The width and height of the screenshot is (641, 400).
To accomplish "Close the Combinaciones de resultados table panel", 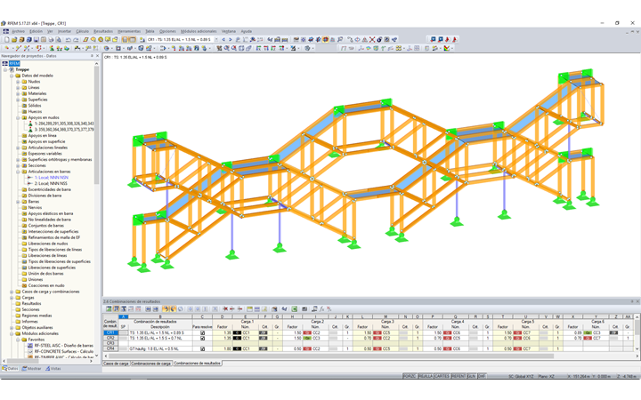I will (x=637, y=301).
